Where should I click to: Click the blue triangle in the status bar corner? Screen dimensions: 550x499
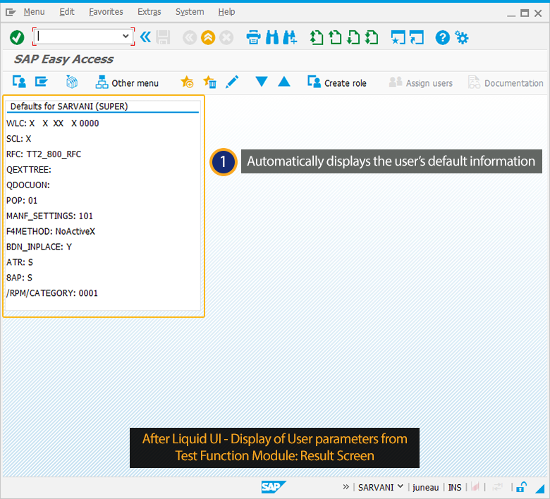(x=540, y=488)
